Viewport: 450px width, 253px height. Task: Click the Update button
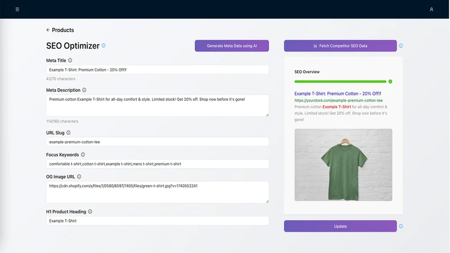point(340,226)
